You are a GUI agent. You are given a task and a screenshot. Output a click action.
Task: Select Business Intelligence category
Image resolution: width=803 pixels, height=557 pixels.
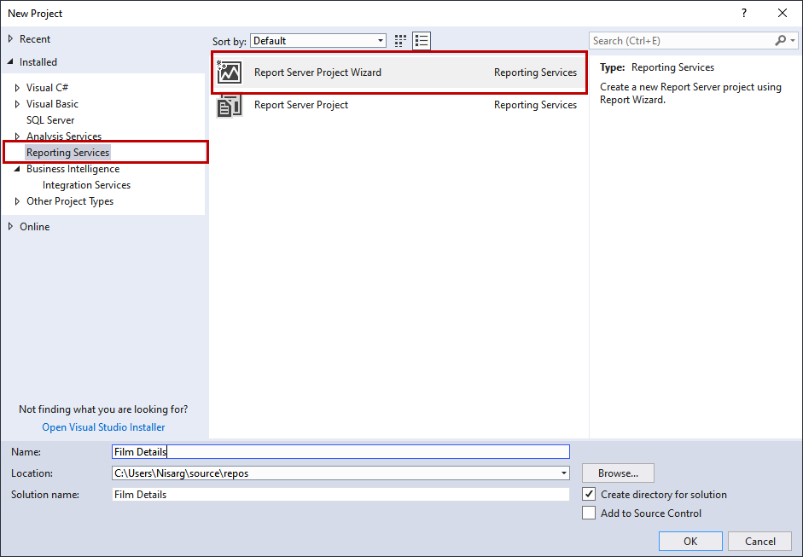[x=73, y=169]
